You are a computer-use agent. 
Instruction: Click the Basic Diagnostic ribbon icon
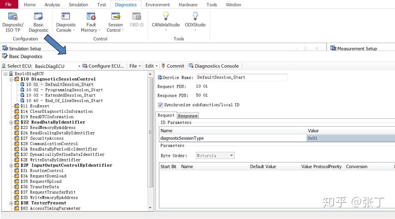[x=38, y=16]
